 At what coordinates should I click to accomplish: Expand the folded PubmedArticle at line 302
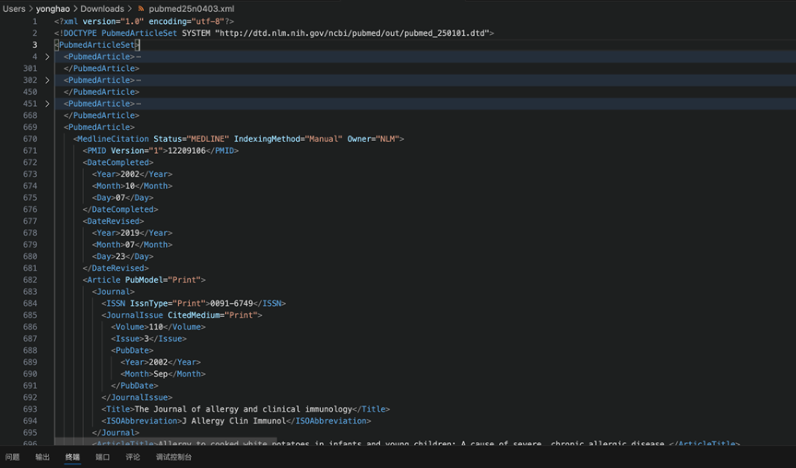pyautogui.click(x=47, y=80)
